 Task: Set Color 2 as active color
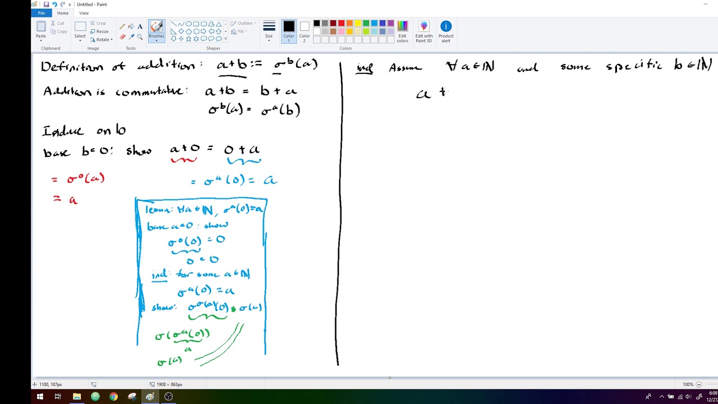point(304,32)
